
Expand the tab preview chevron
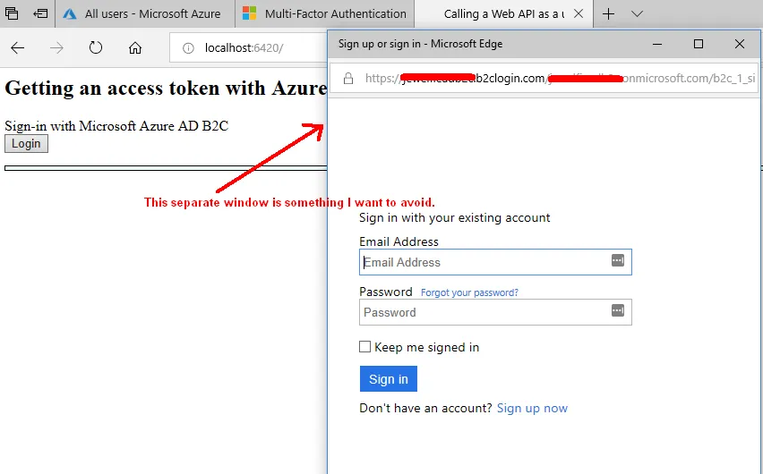[x=637, y=14]
